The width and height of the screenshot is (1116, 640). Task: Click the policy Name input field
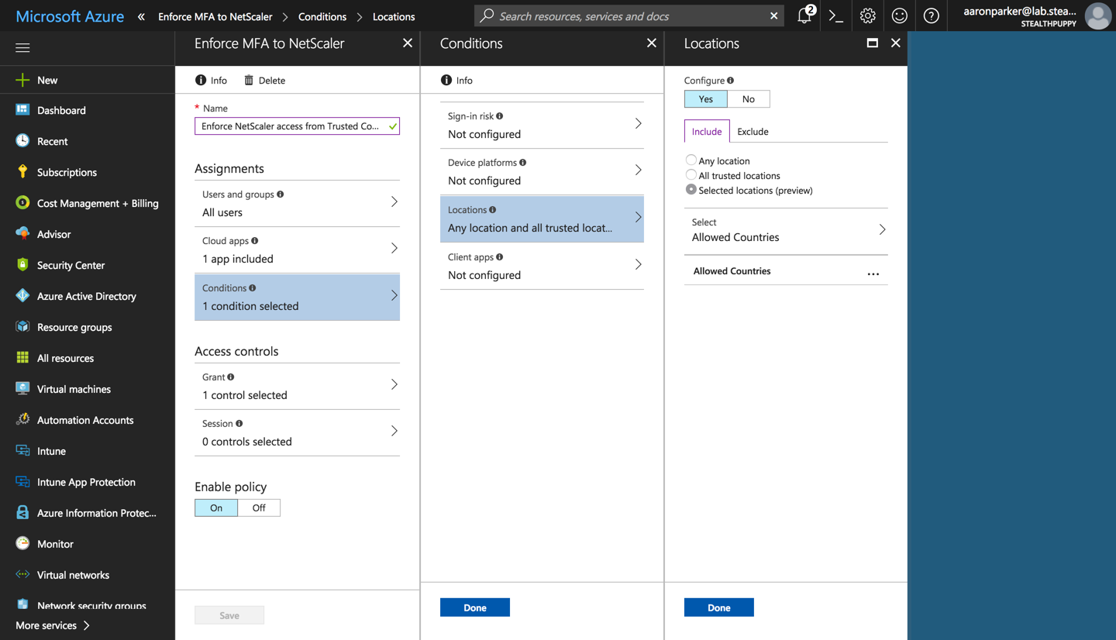(x=297, y=126)
